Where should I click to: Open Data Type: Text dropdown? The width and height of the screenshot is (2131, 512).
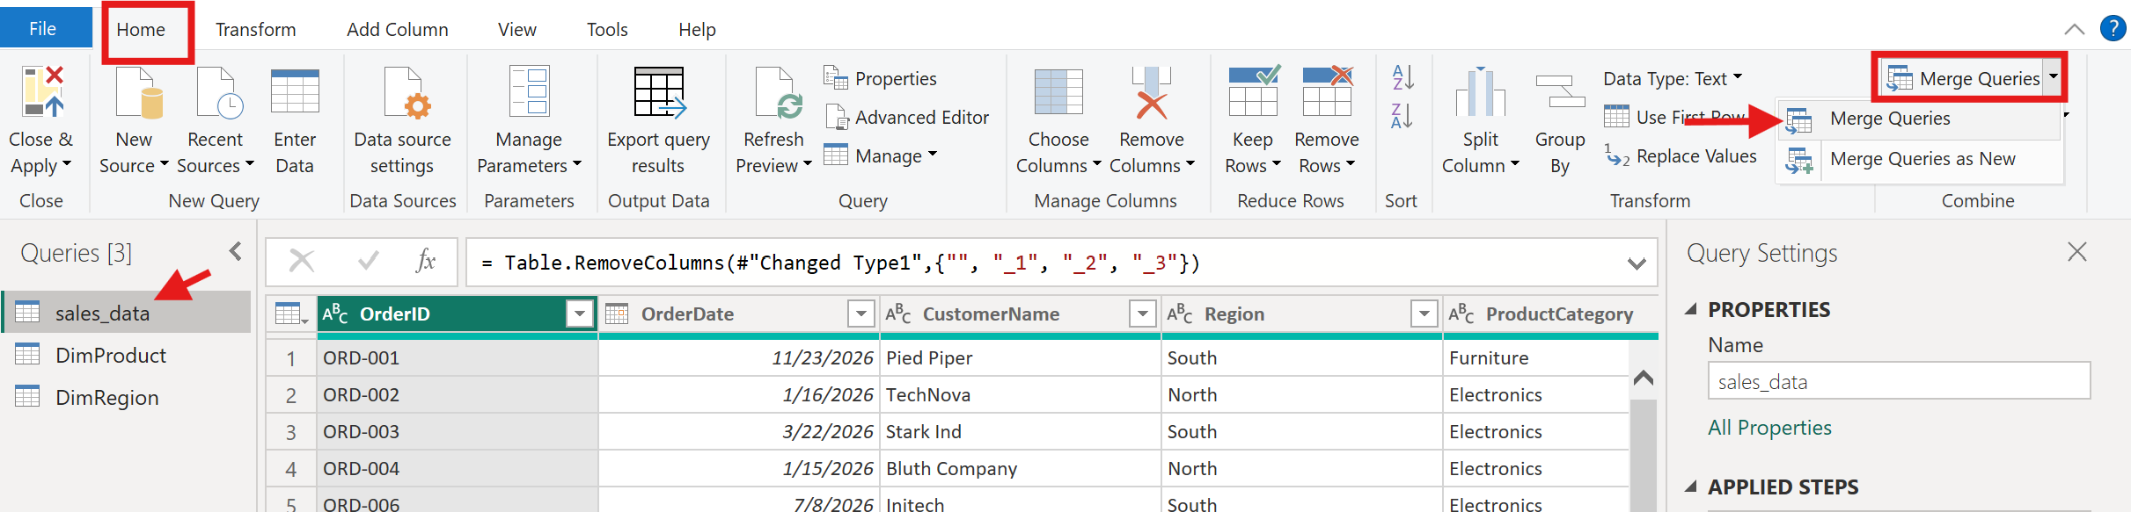point(1673,78)
